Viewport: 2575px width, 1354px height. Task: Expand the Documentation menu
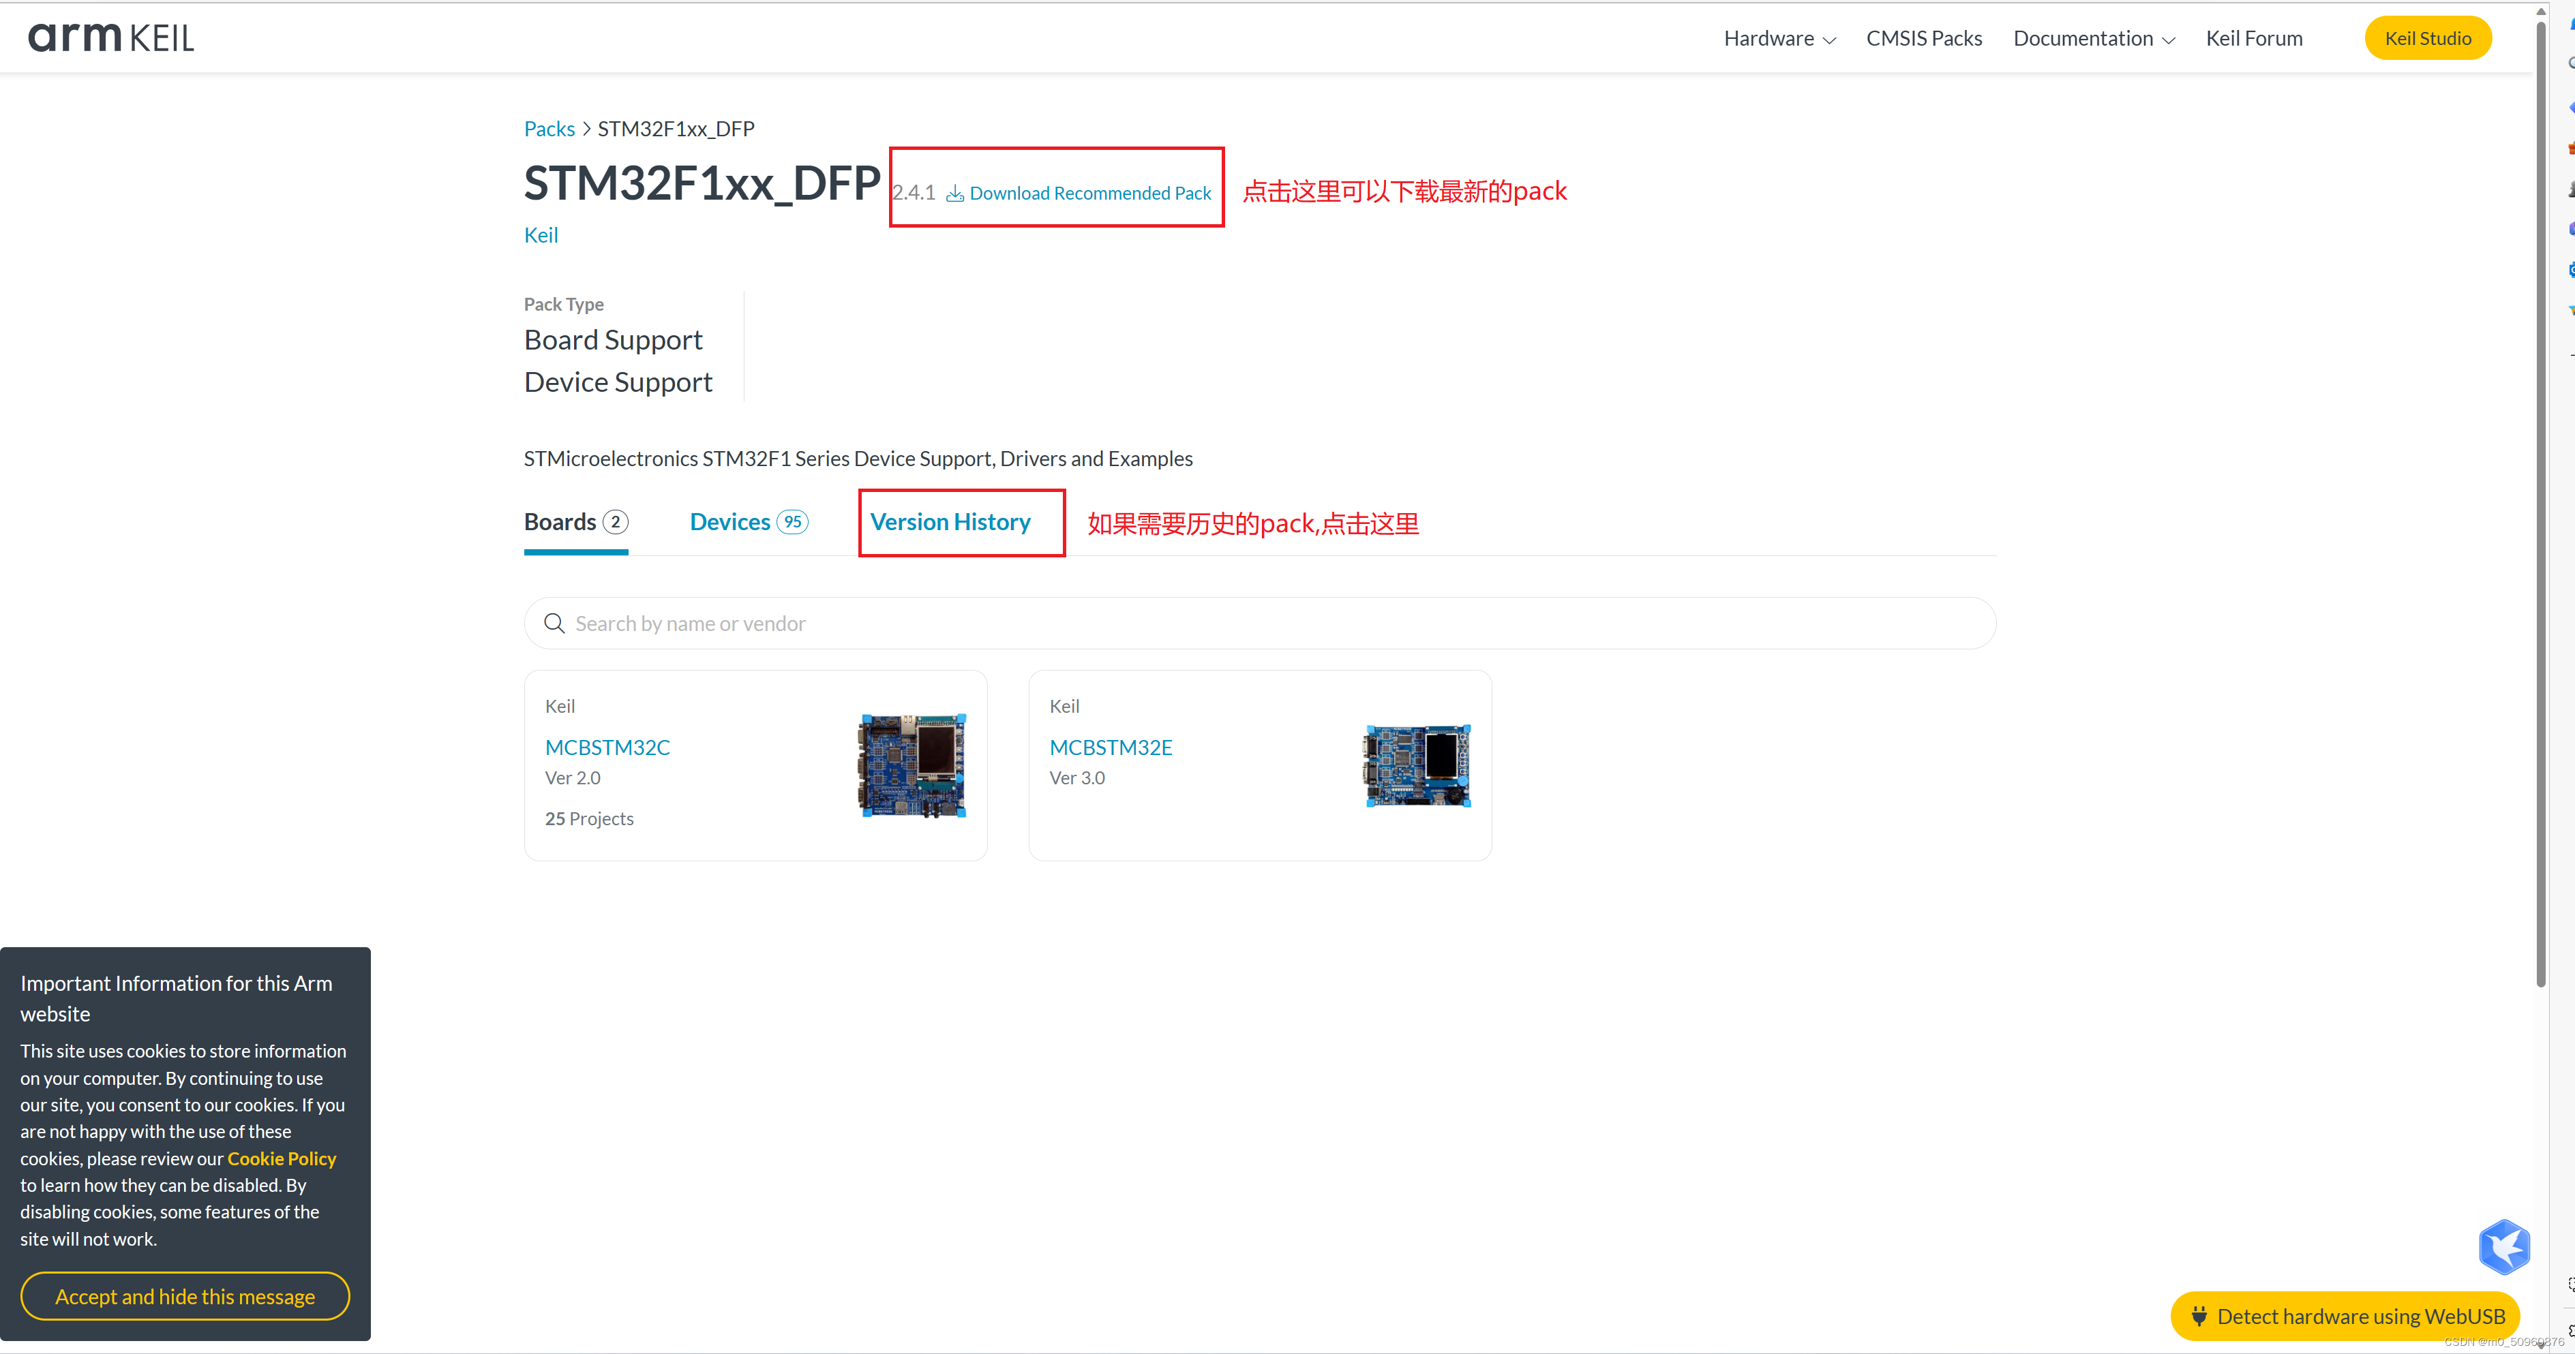(2093, 38)
